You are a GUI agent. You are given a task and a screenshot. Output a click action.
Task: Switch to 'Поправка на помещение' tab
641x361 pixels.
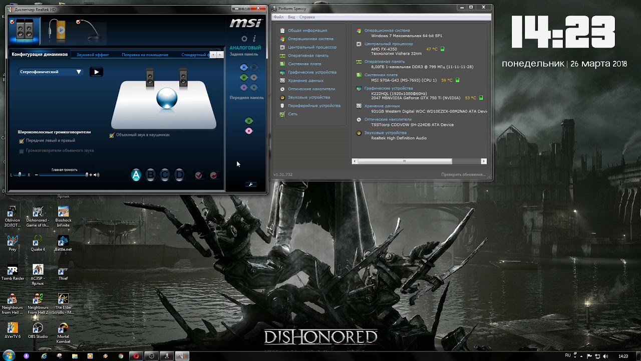click(x=145, y=55)
